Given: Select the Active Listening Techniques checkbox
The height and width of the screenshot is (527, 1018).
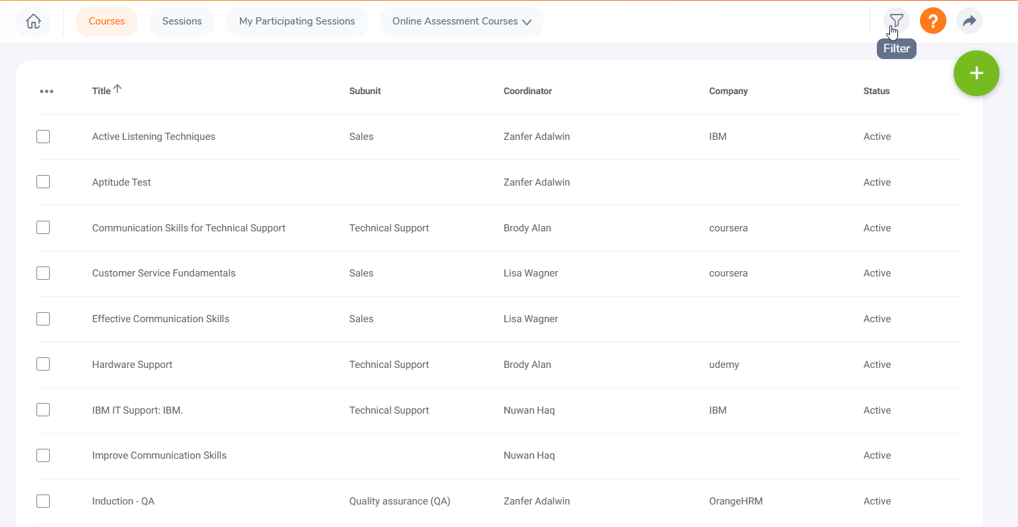Looking at the screenshot, I should [42, 136].
